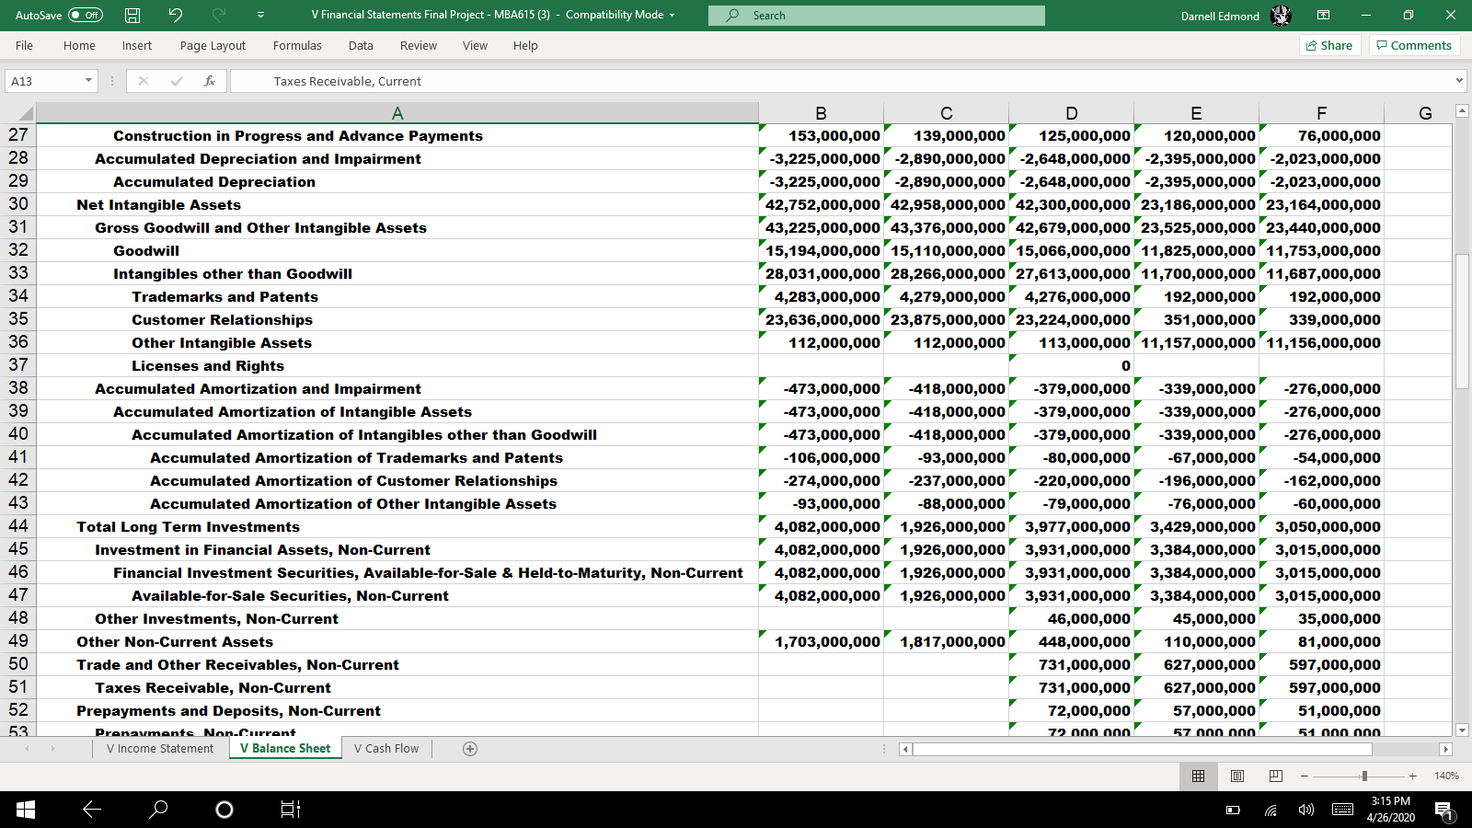Switch to V Income Statement sheet tab
The height and width of the screenshot is (828, 1472).
pos(160,748)
